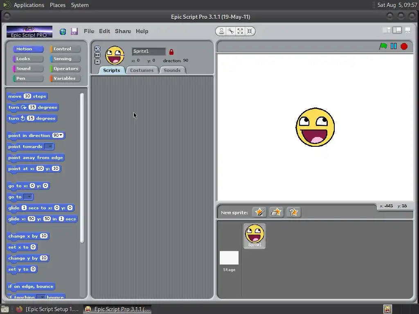
Task: Click the change x by 10 block
Action: [28, 236]
